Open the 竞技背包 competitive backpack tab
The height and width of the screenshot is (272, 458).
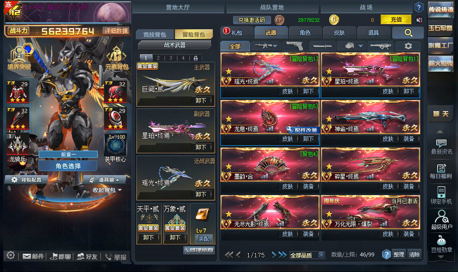pyautogui.click(x=155, y=35)
